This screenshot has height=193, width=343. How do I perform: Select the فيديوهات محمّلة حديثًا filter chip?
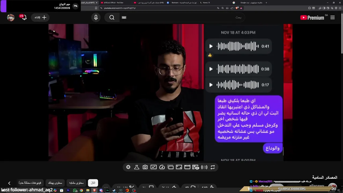(x=30, y=183)
